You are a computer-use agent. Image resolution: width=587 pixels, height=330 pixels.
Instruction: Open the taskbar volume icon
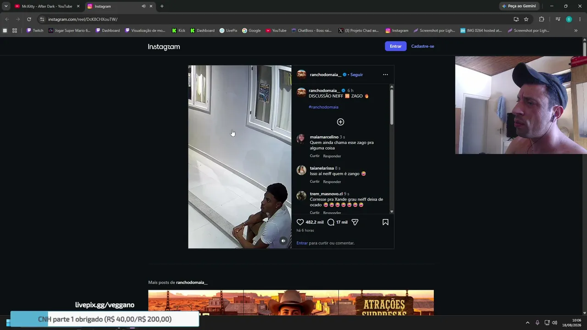[555, 323]
